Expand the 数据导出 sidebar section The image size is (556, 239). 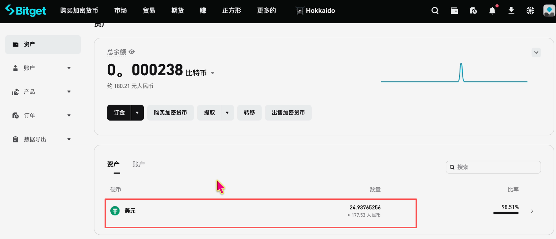(x=43, y=139)
